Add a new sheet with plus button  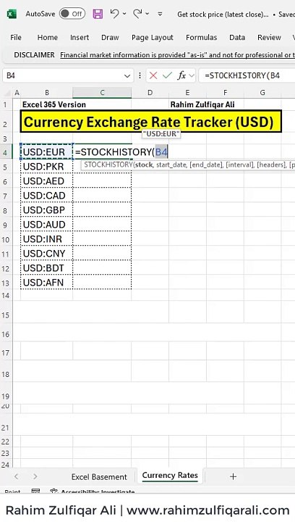coord(233,476)
